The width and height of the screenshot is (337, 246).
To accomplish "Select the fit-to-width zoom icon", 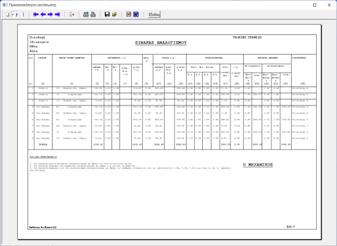I will point(15,15).
